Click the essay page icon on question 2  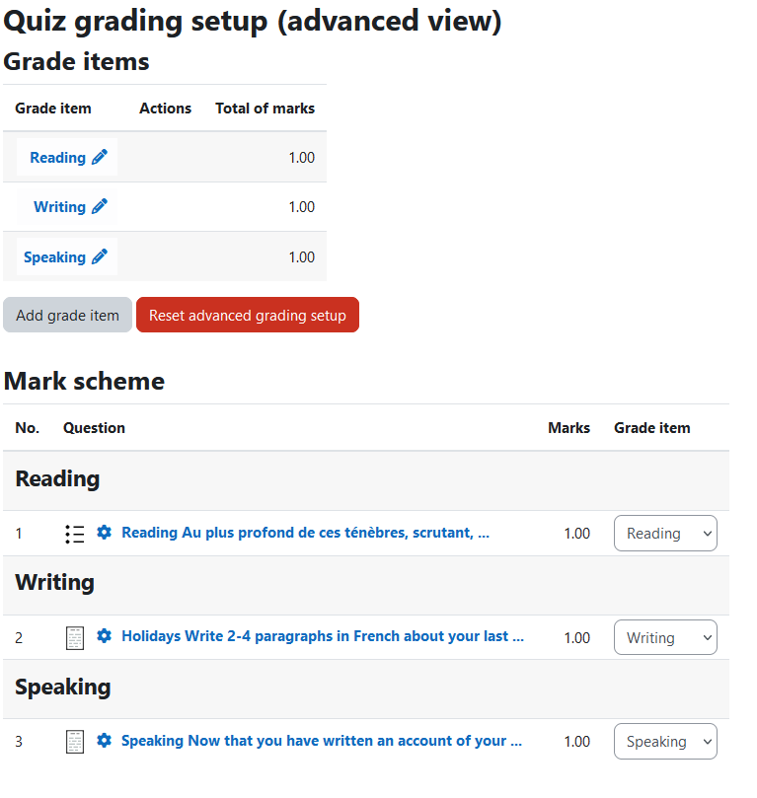click(x=75, y=638)
